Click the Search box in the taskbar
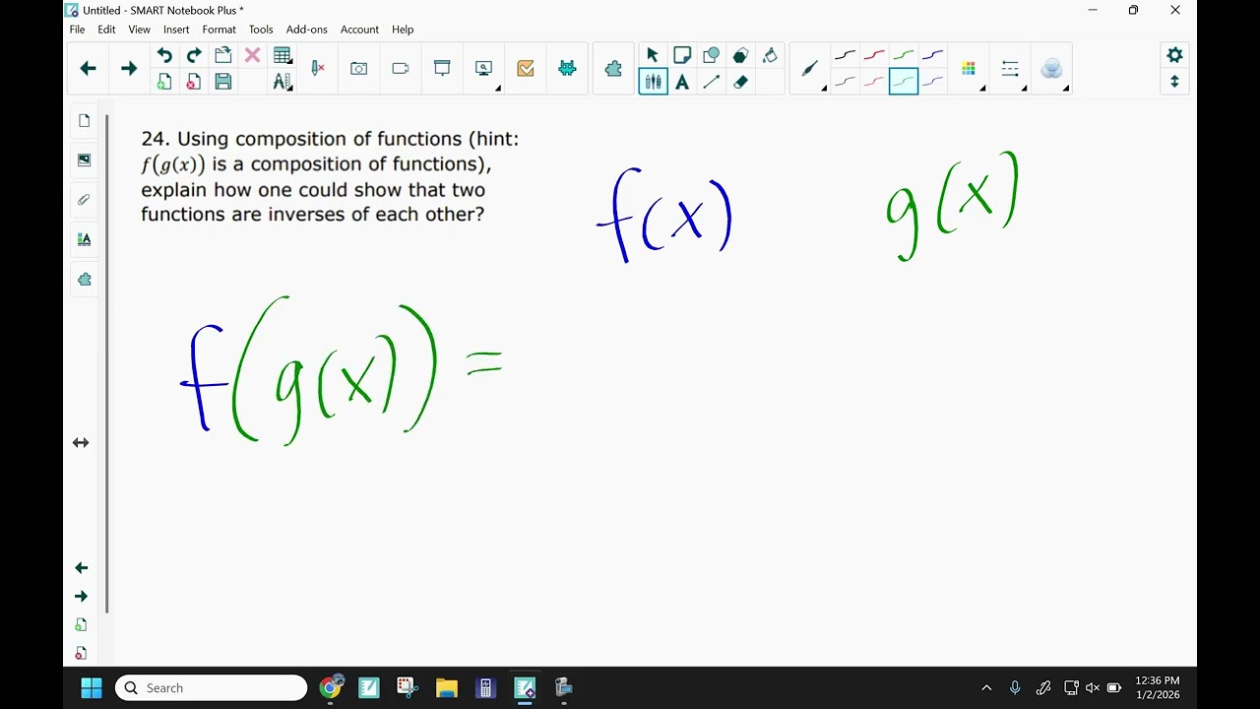1260x709 pixels. click(212, 687)
